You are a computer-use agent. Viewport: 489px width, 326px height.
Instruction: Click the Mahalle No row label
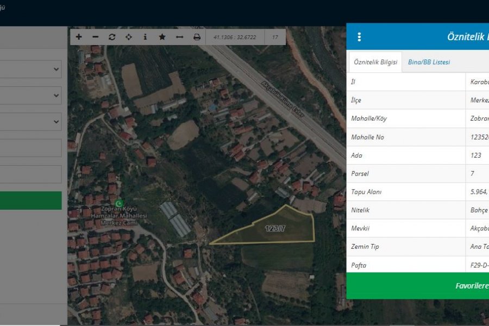[x=367, y=137]
